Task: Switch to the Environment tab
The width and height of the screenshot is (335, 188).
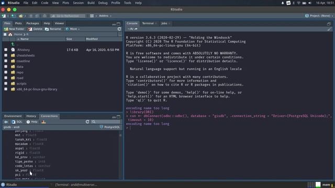Action: tap(13, 116)
